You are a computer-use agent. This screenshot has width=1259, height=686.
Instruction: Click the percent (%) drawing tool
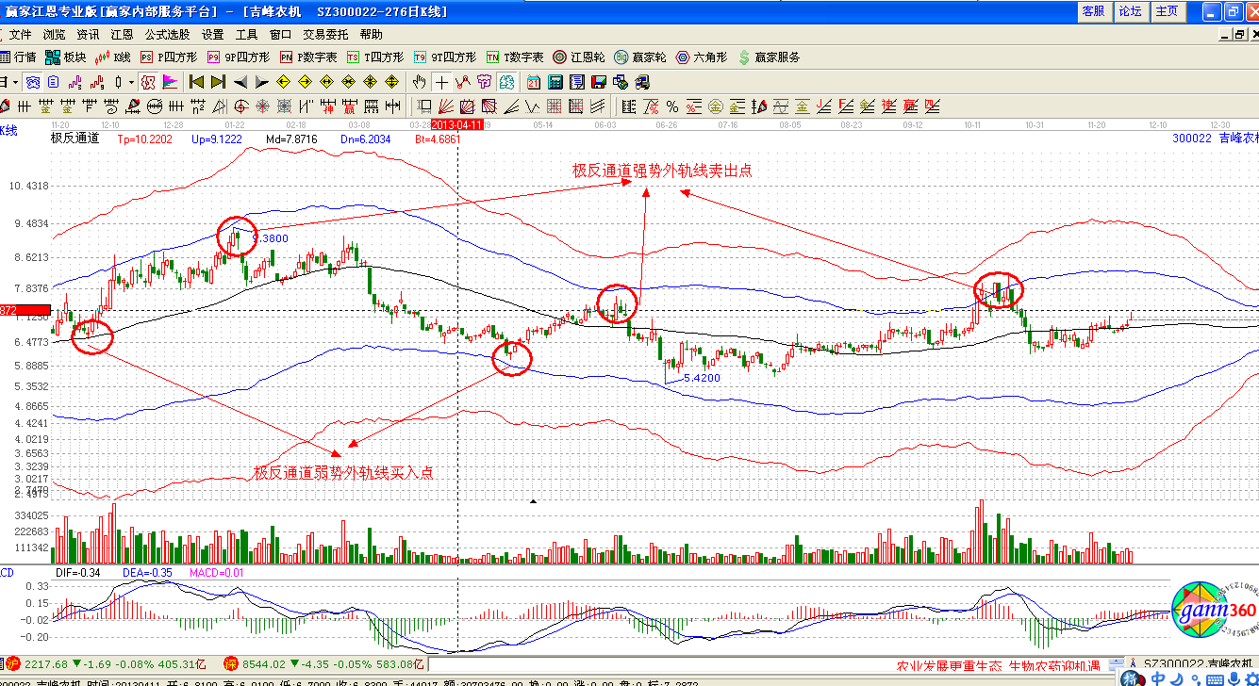click(x=672, y=106)
